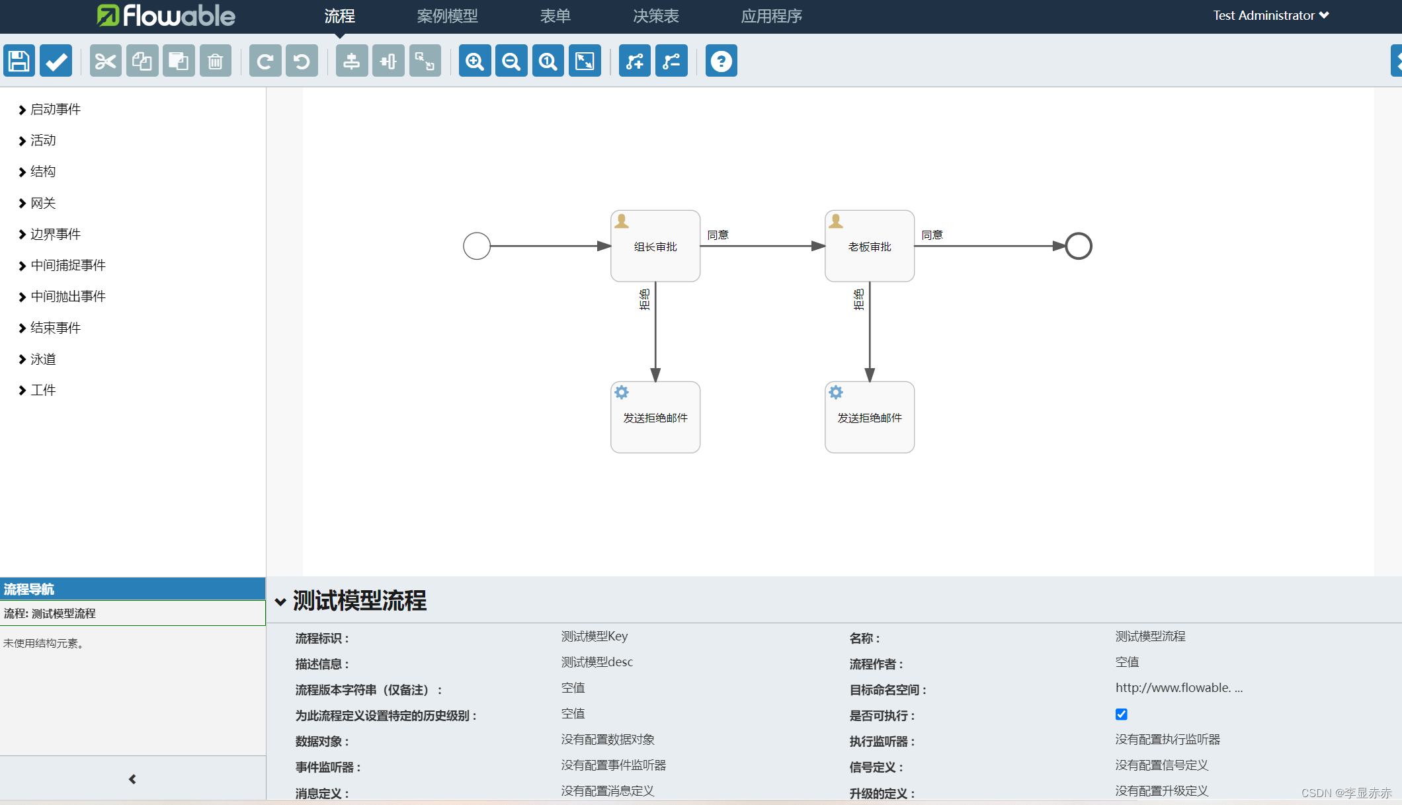This screenshot has height=805, width=1402.
Task: Undo the last action
Action: 302,60
